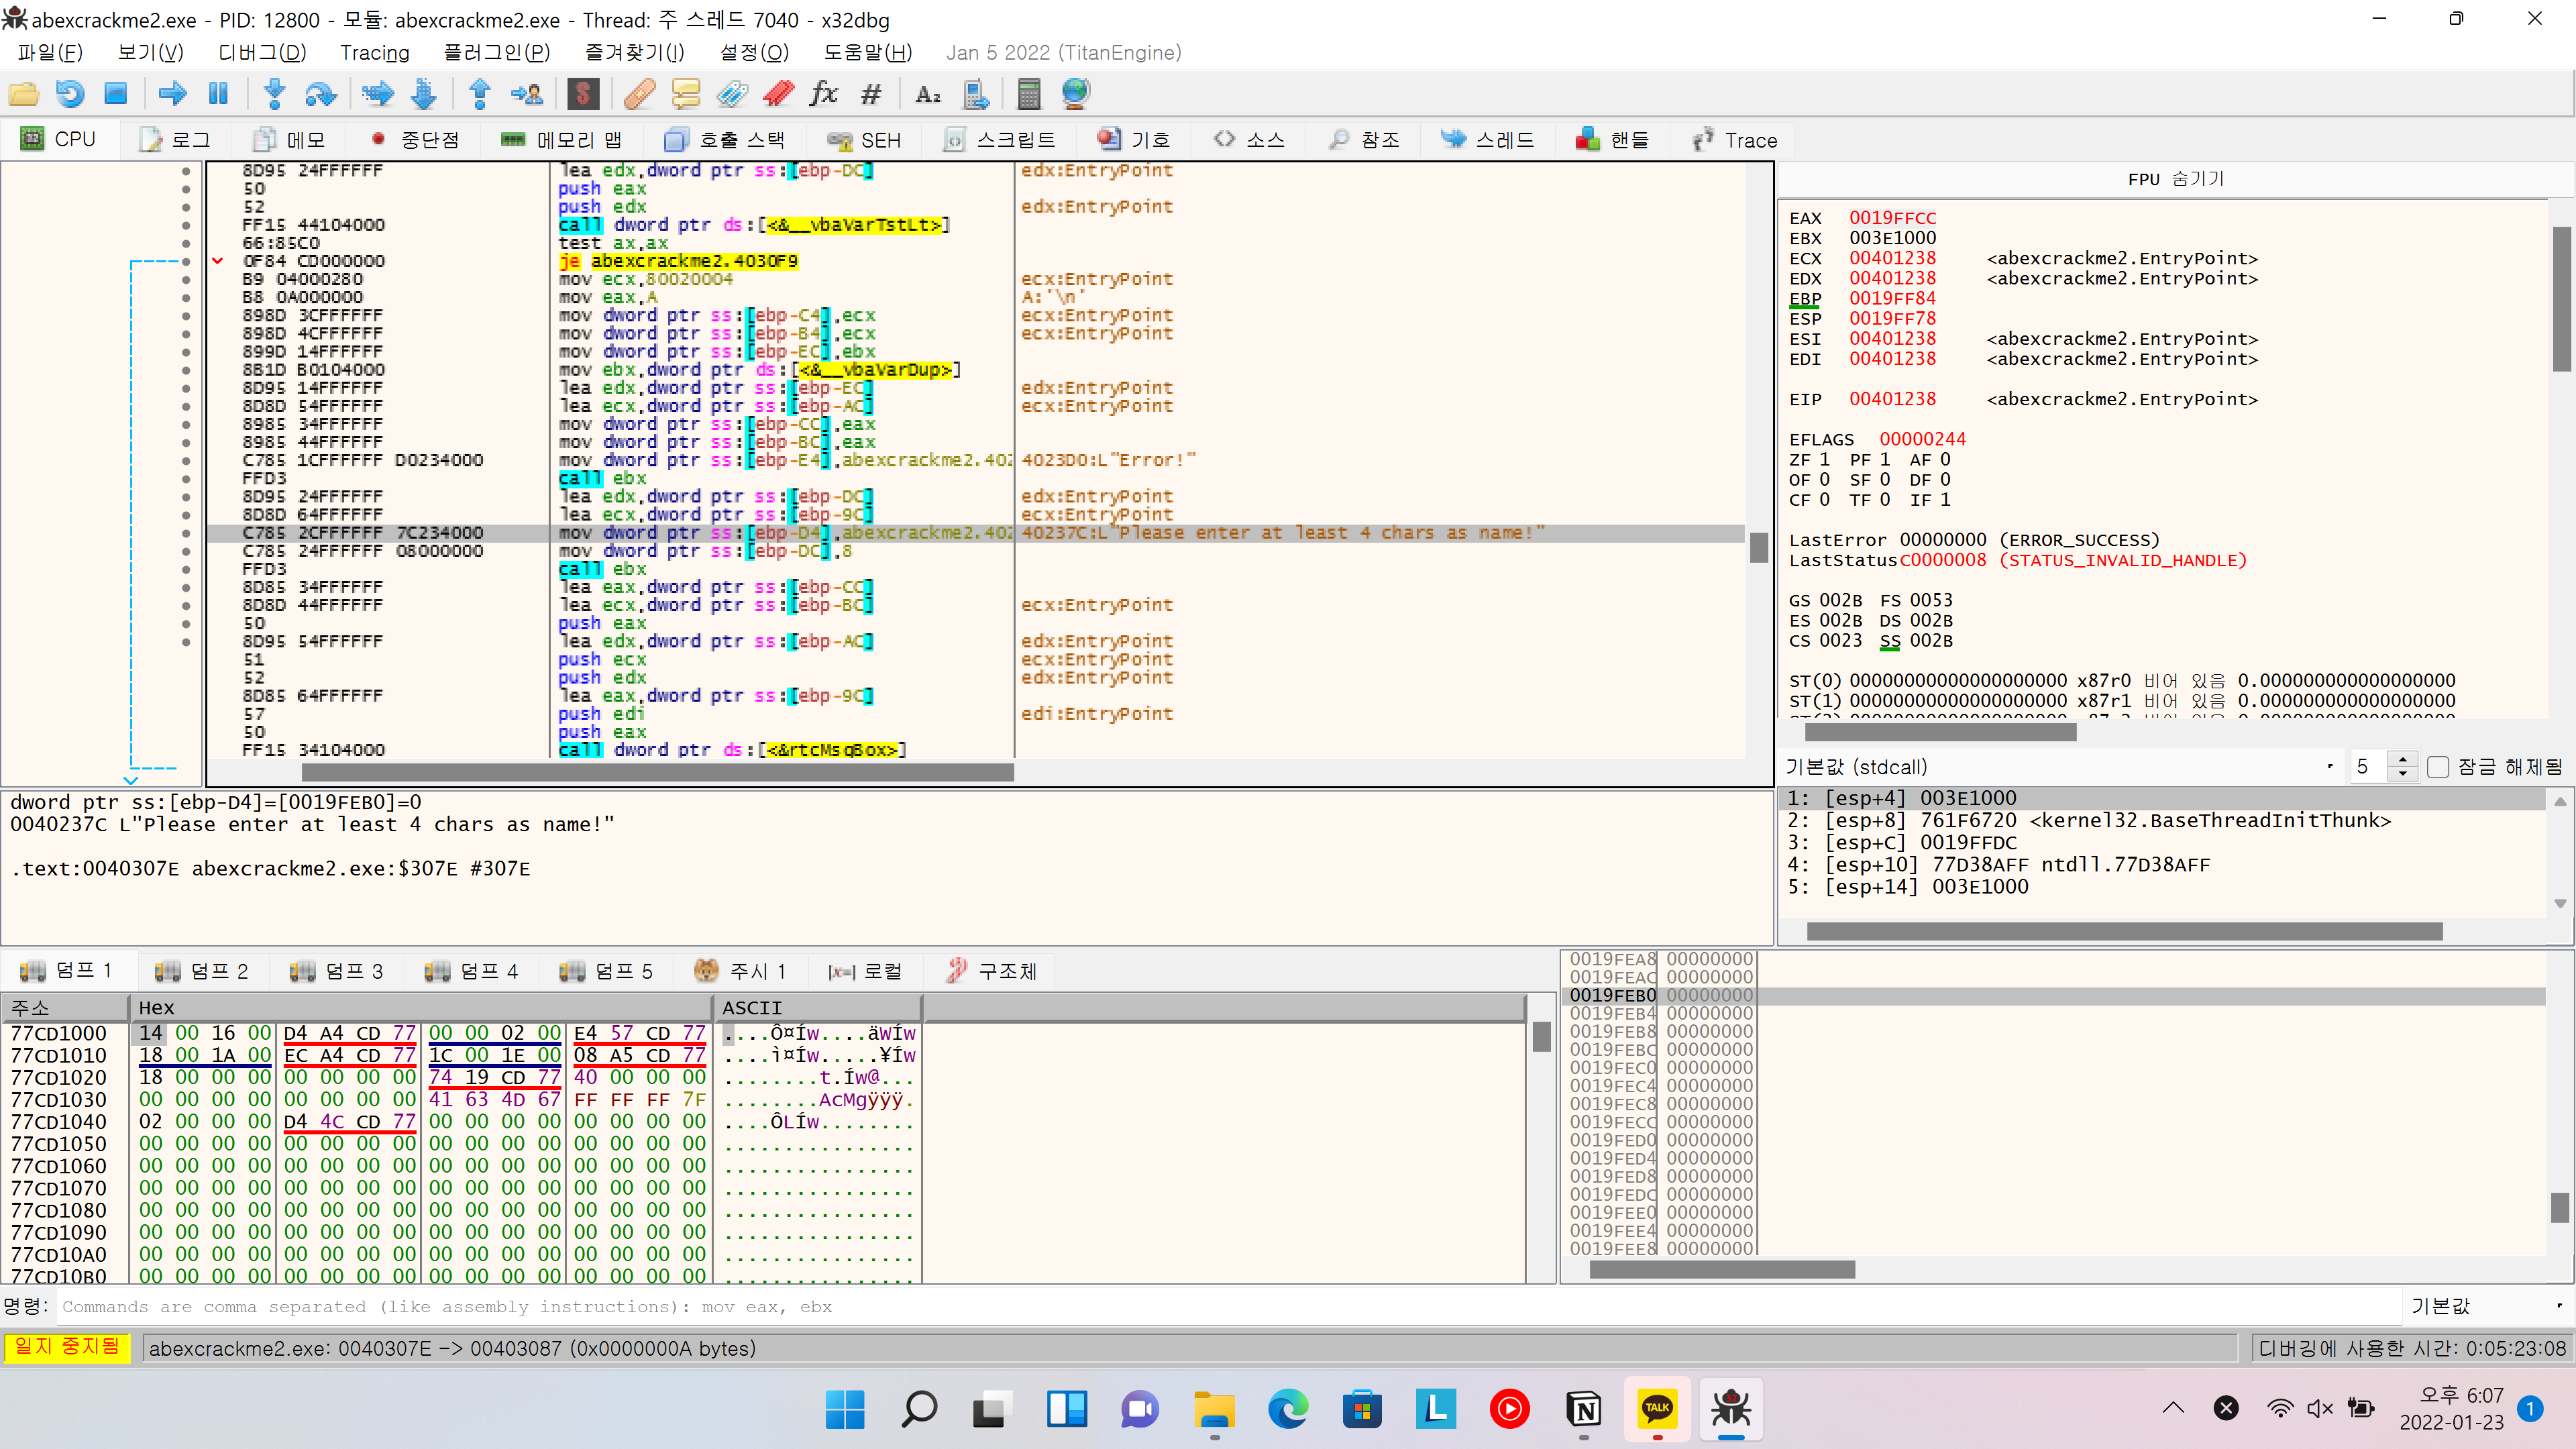Switch to 덤프 2 tab
Viewport: 2576px width, 1449px height.
[203, 971]
